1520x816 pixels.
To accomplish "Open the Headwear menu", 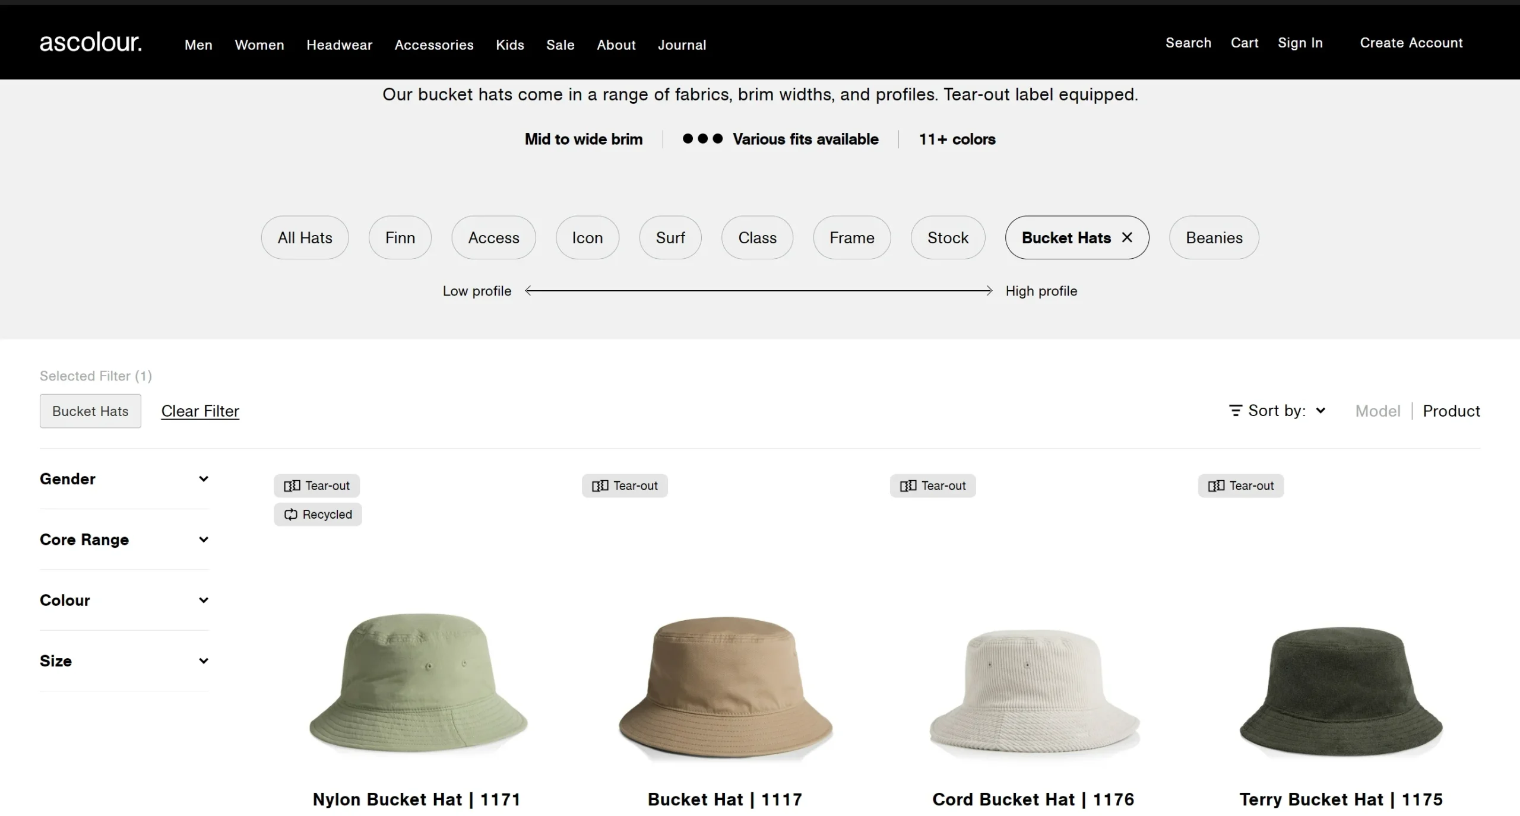I will 339,45.
